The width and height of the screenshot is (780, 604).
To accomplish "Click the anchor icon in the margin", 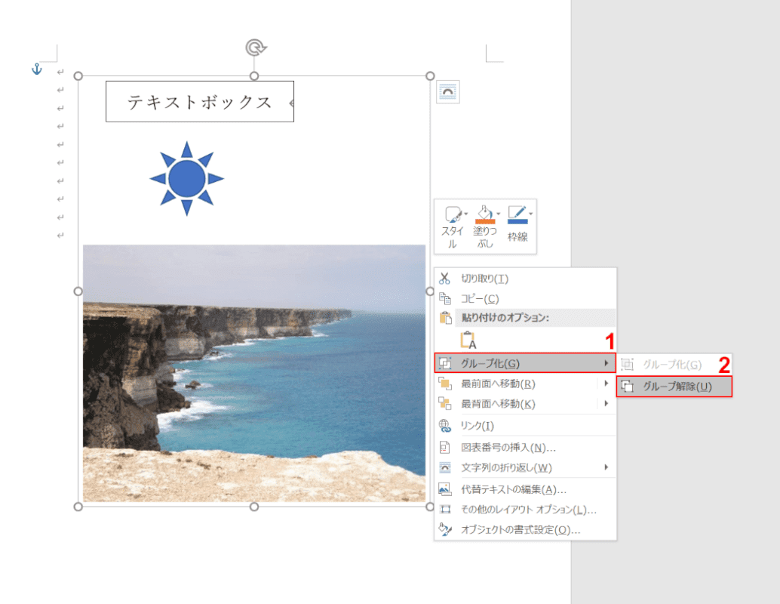I will pos(37,69).
